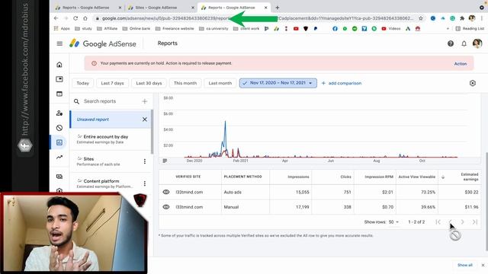This screenshot has width=488, height=274.
Task: Open a new browser tab
Action: click(x=277, y=8)
